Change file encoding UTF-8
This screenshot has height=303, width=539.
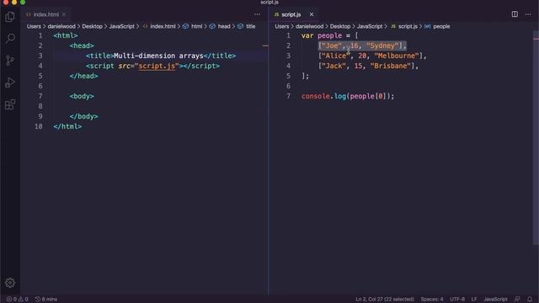pos(457,300)
